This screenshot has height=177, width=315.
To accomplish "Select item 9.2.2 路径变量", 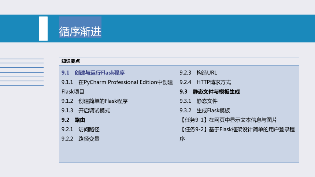I will click(80, 139).
